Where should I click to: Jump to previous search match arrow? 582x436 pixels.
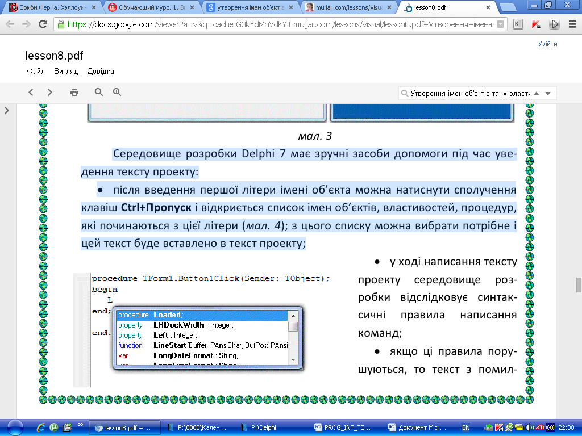[537, 94]
